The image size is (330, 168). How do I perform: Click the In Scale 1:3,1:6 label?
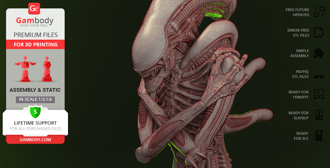pyautogui.click(x=35, y=99)
